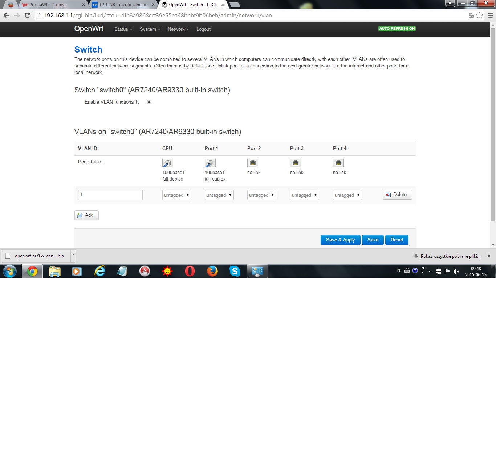Open Port 3 tagging dropdown
The image size is (496, 464).
304,195
